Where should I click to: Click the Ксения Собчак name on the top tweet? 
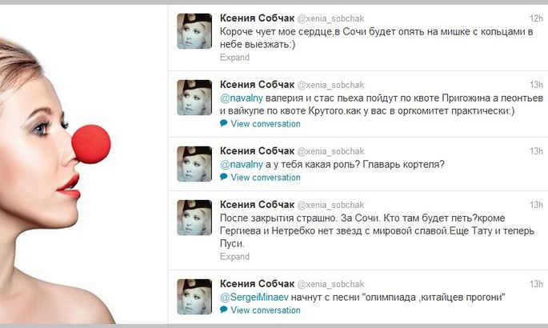tap(257, 18)
